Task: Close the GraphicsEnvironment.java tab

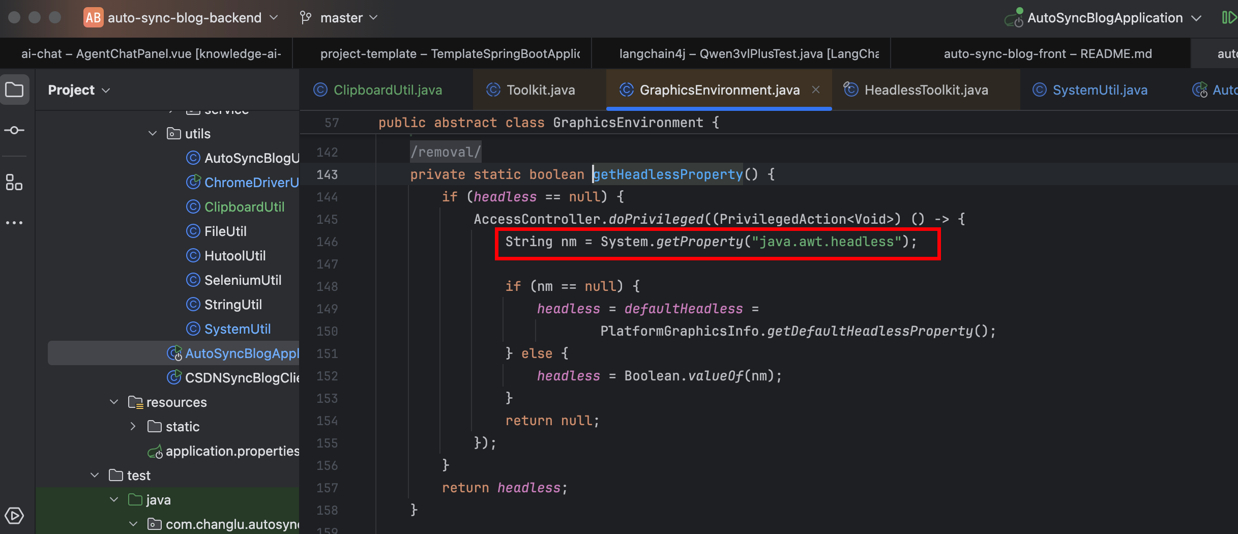Action: [816, 90]
